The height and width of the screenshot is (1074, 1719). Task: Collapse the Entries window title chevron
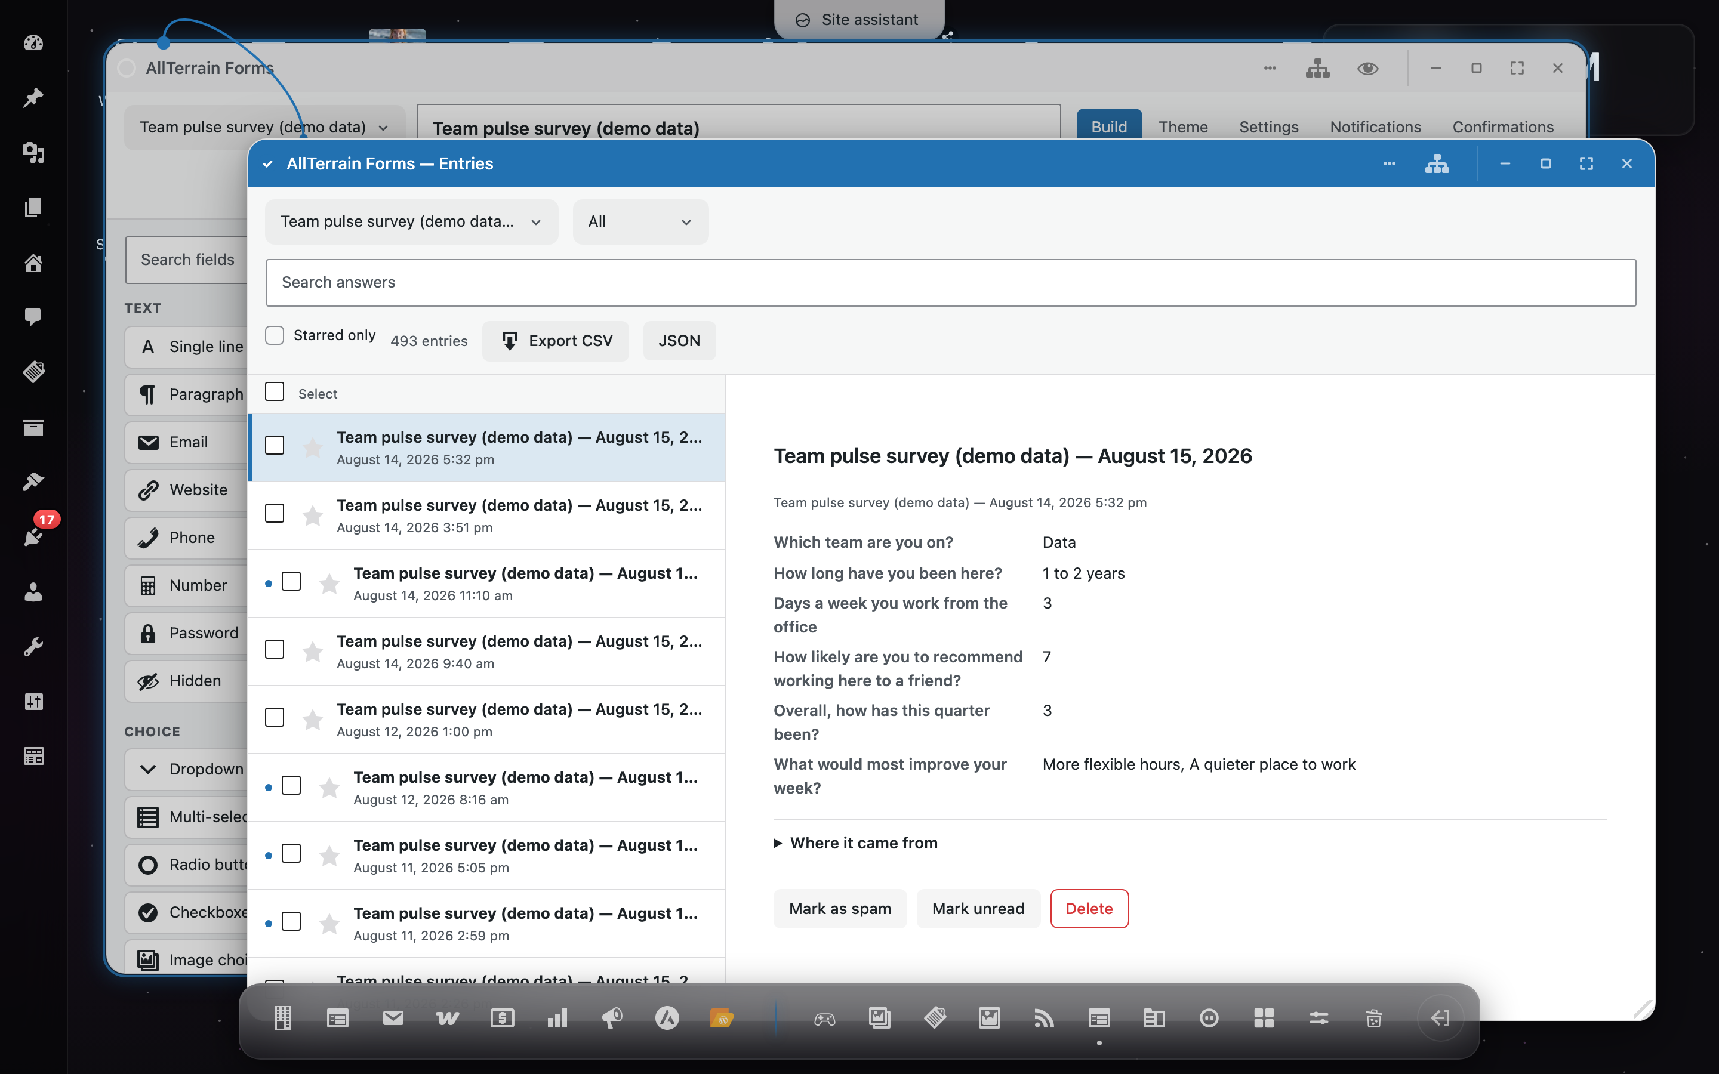[268, 164]
